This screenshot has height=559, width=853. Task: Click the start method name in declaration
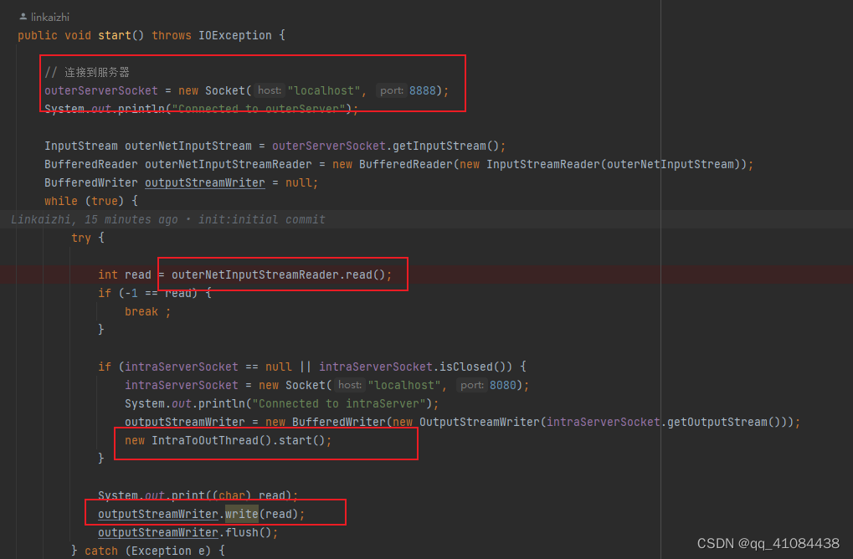tap(114, 35)
